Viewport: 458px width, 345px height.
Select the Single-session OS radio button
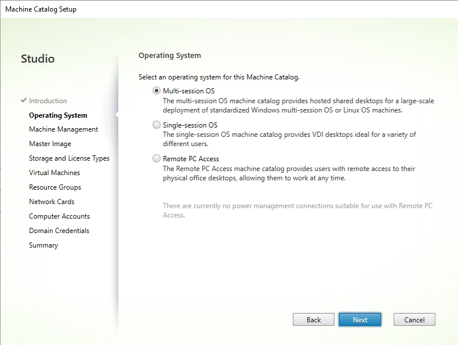157,125
